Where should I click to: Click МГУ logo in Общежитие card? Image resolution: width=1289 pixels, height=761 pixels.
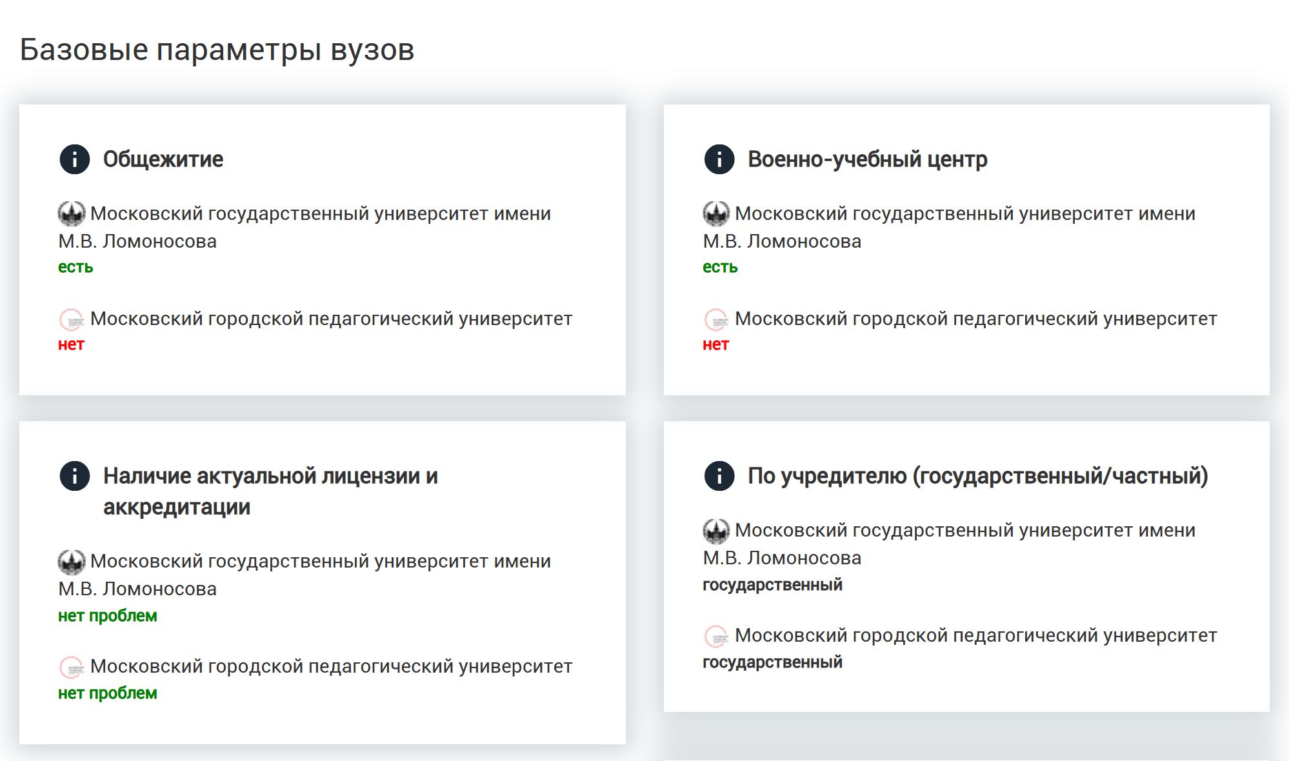point(72,213)
